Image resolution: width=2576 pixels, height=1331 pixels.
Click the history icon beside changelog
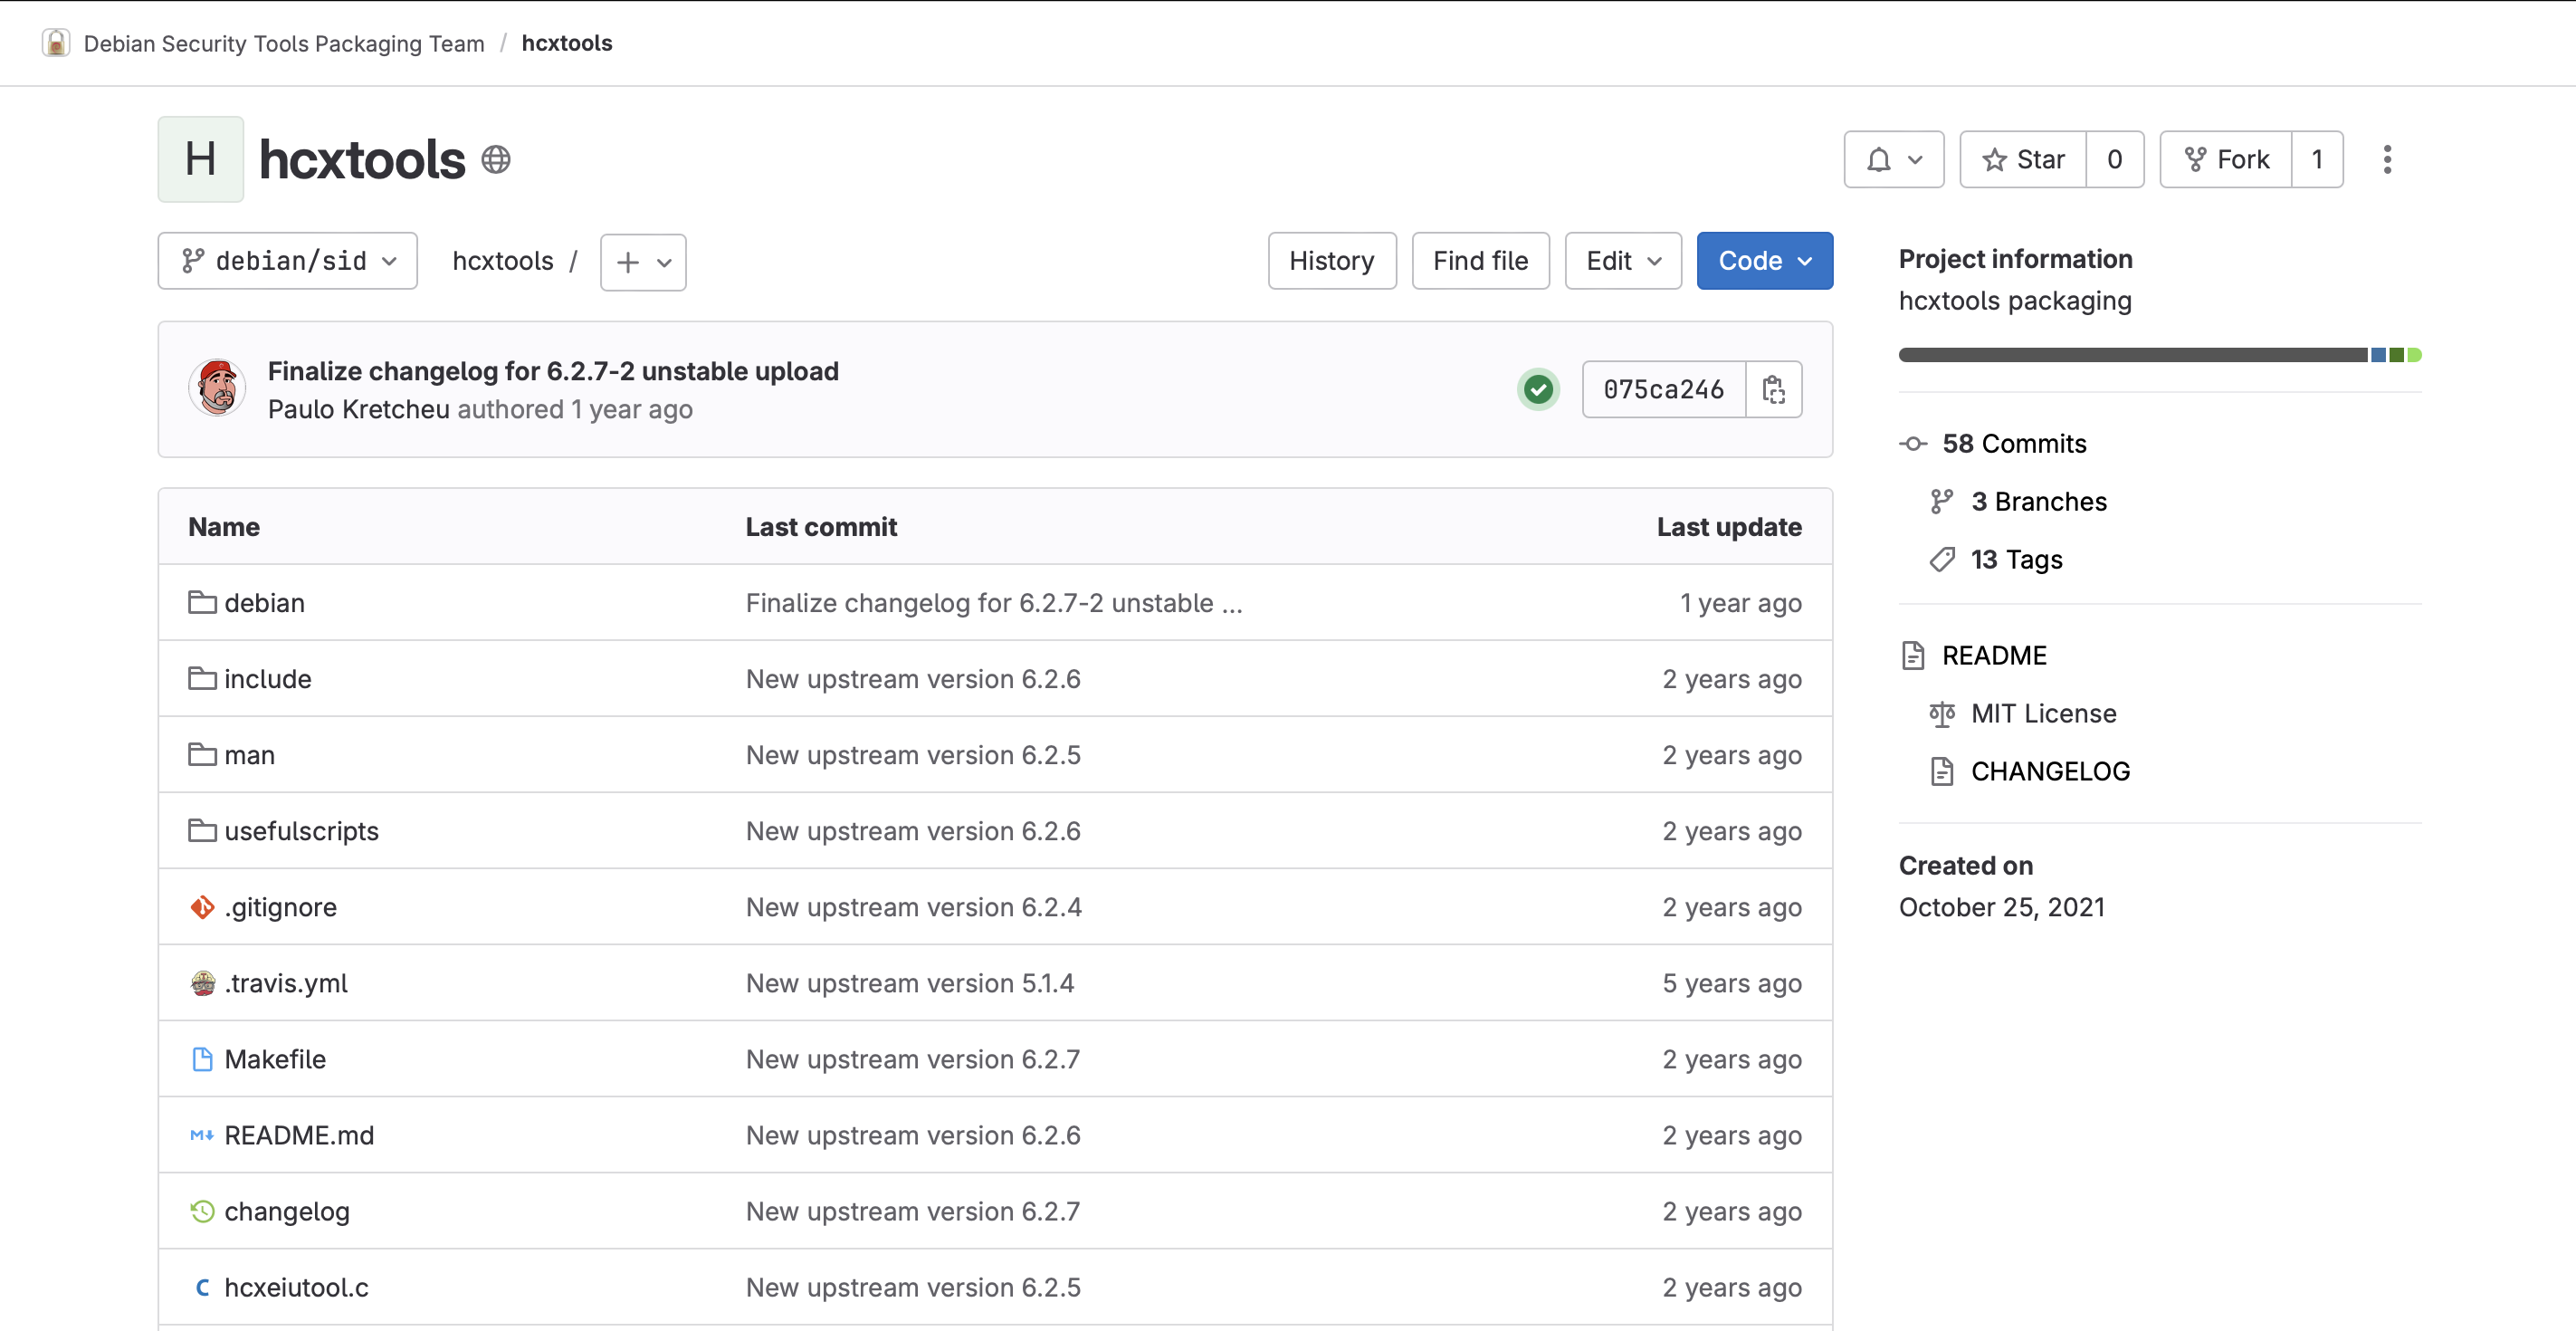pyautogui.click(x=202, y=1211)
